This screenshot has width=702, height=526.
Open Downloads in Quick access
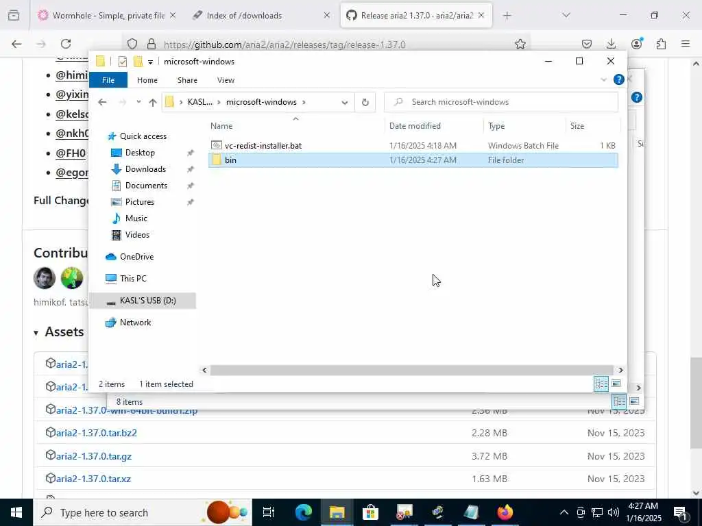pyautogui.click(x=145, y=169)
